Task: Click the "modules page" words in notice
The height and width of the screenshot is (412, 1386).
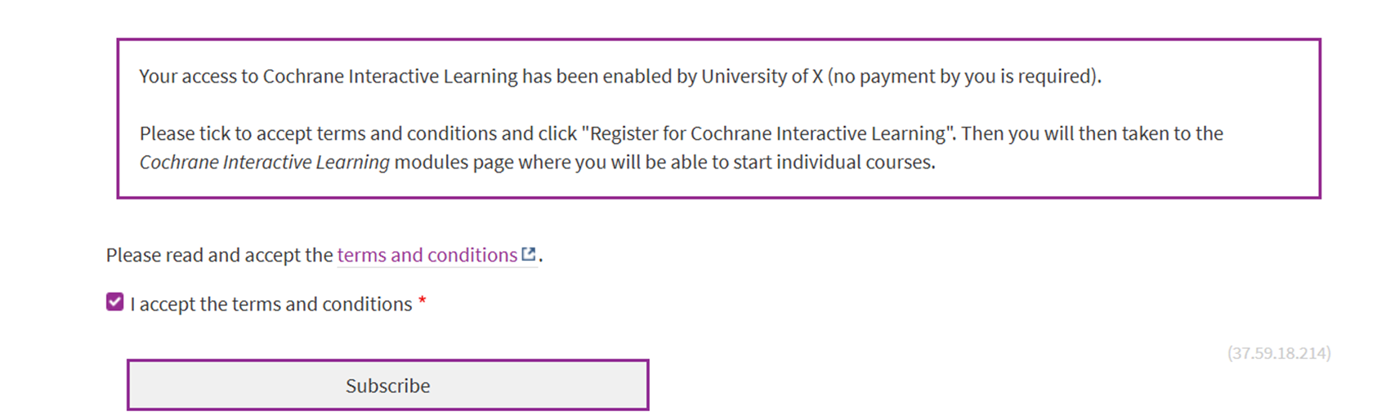Action: click(453, 162)
